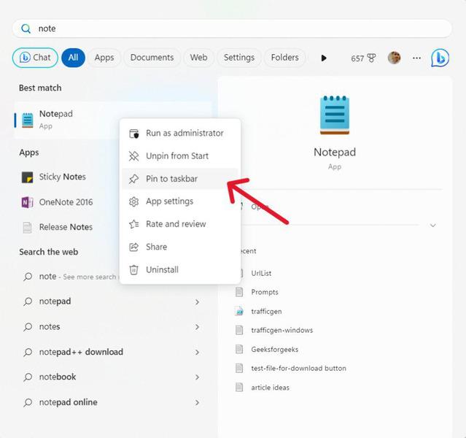The height and width of the screenshot is (438, 466).
Task: Click the search box containing note
Action: (232, 28)
